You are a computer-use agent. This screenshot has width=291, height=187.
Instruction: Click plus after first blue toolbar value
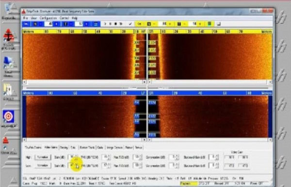click(57, 24)
